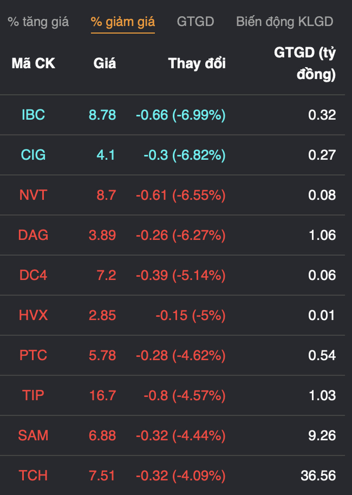352x495 pixels.
Task: Open the IBC stock ticker
Action: pyautogui.click(x=33, y=115)
